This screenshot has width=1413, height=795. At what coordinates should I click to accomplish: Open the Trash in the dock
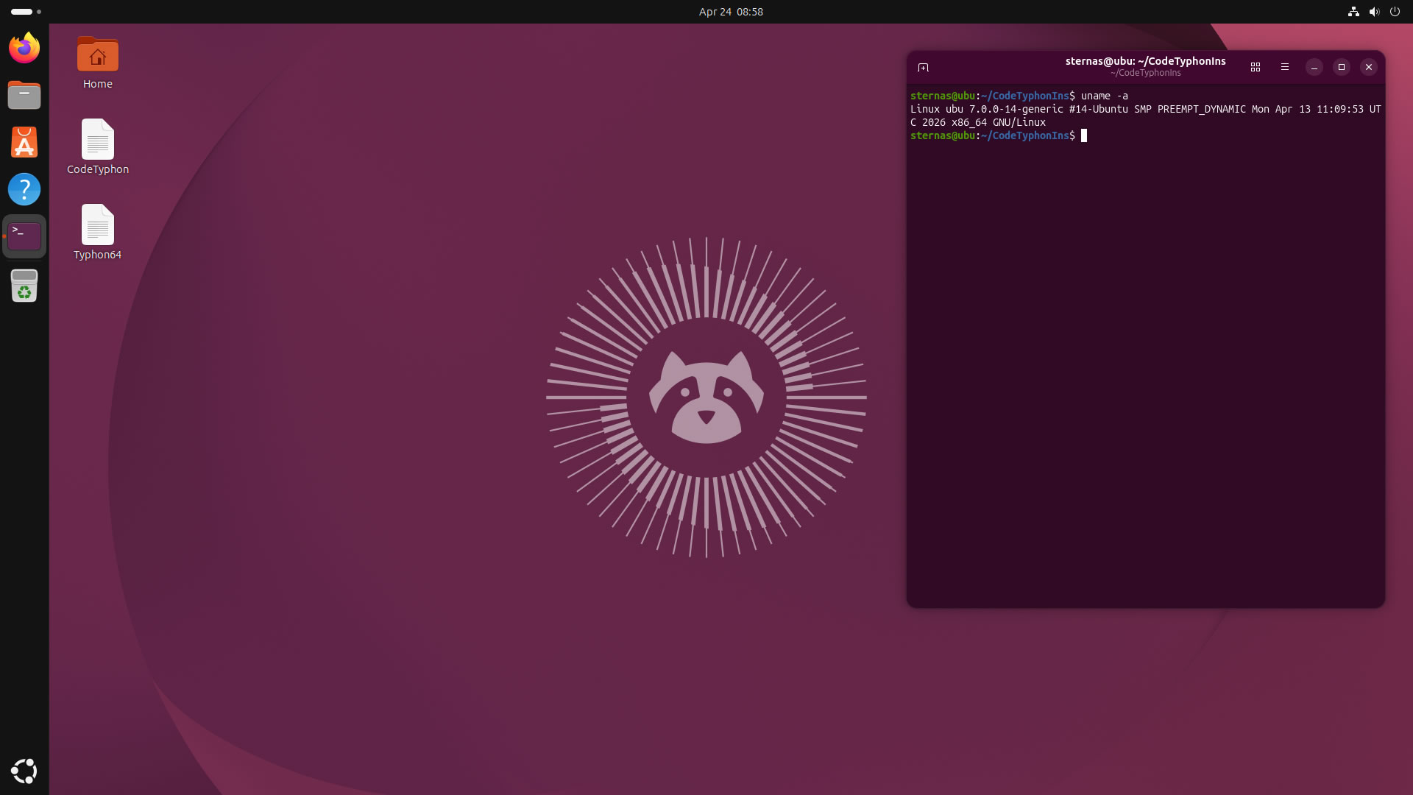click(x=24, y=286)
